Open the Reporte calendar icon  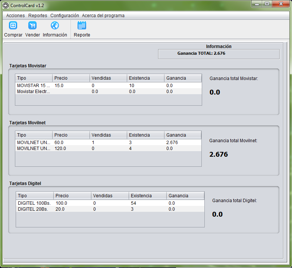point(82,26)
